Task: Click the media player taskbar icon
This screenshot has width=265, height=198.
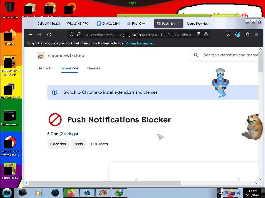Action: click(38, 193)
